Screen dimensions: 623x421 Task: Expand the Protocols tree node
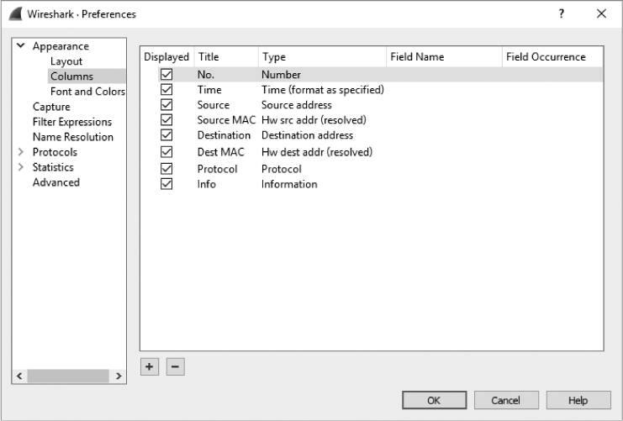(21, 152)
